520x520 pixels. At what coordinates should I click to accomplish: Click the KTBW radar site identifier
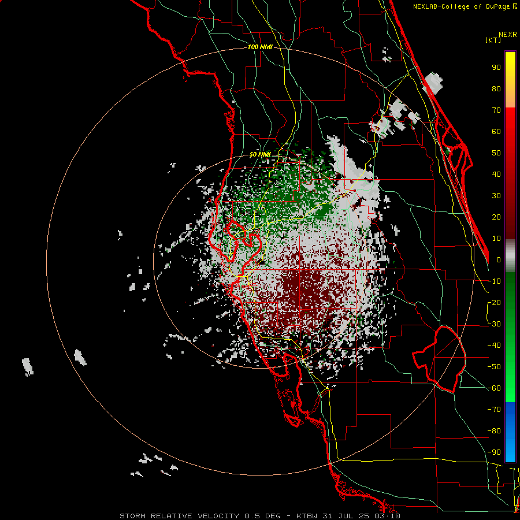[307, 516]
